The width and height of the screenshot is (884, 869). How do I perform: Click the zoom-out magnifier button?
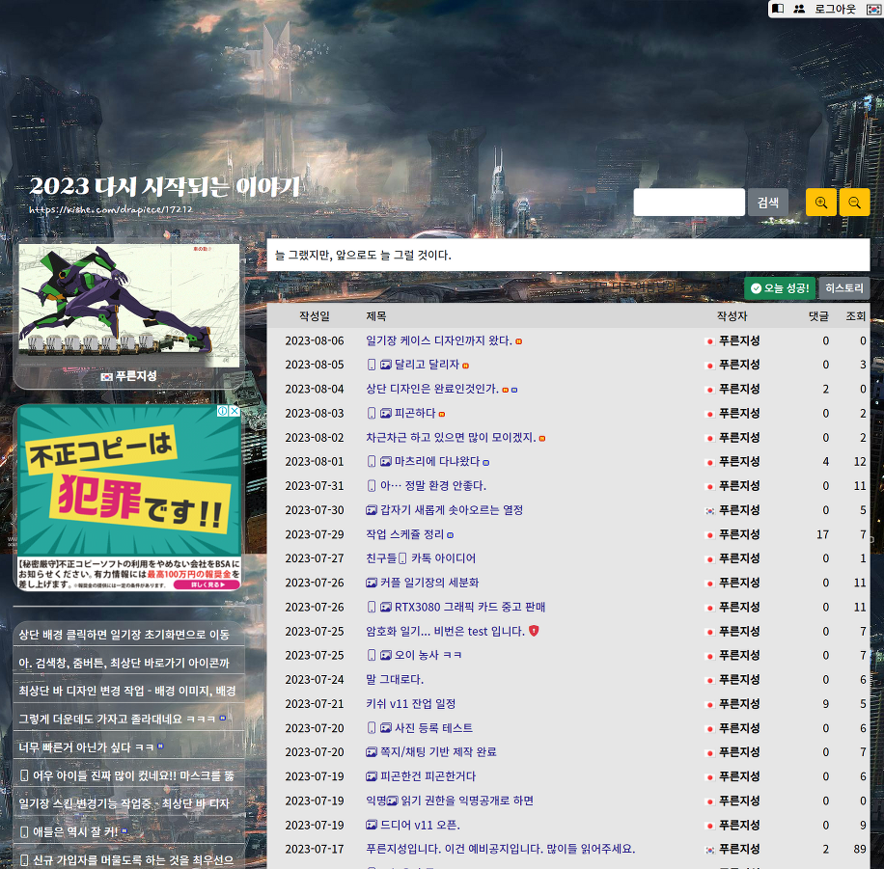854,203
